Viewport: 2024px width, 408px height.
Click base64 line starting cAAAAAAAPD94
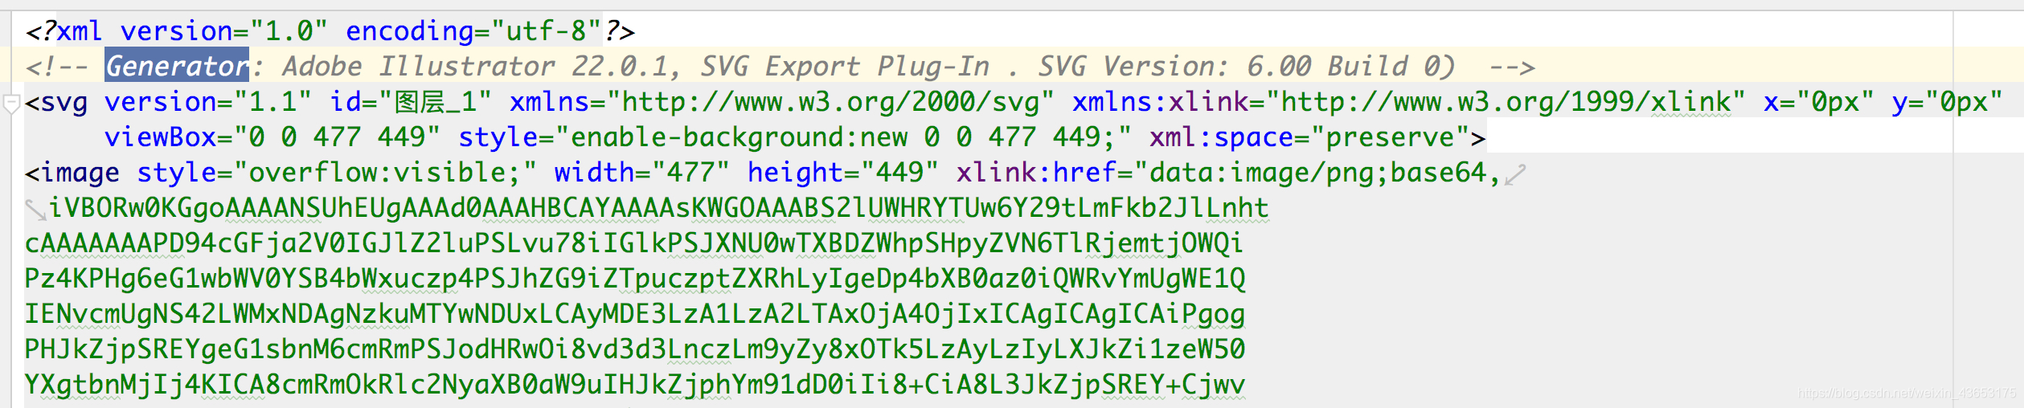(x=634, y=243)
